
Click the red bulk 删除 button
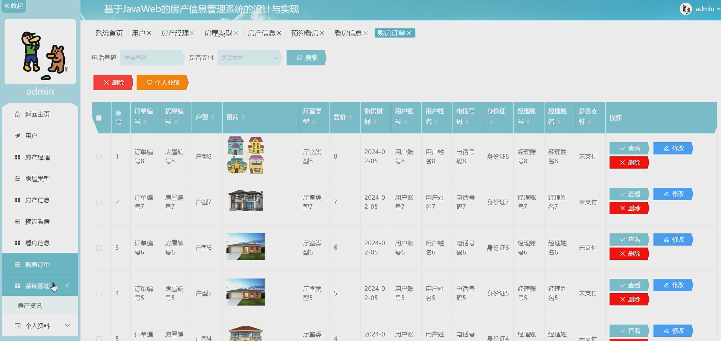tap(113, 82)
